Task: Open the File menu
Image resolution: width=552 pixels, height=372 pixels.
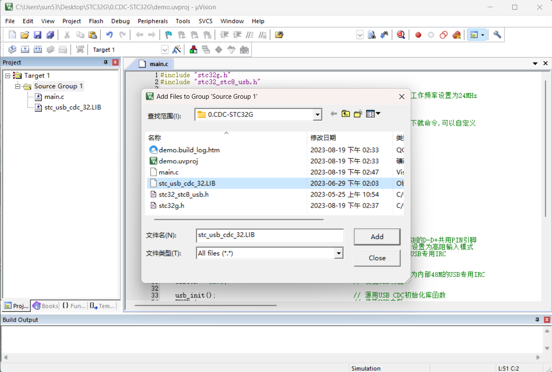Action: 10,21
